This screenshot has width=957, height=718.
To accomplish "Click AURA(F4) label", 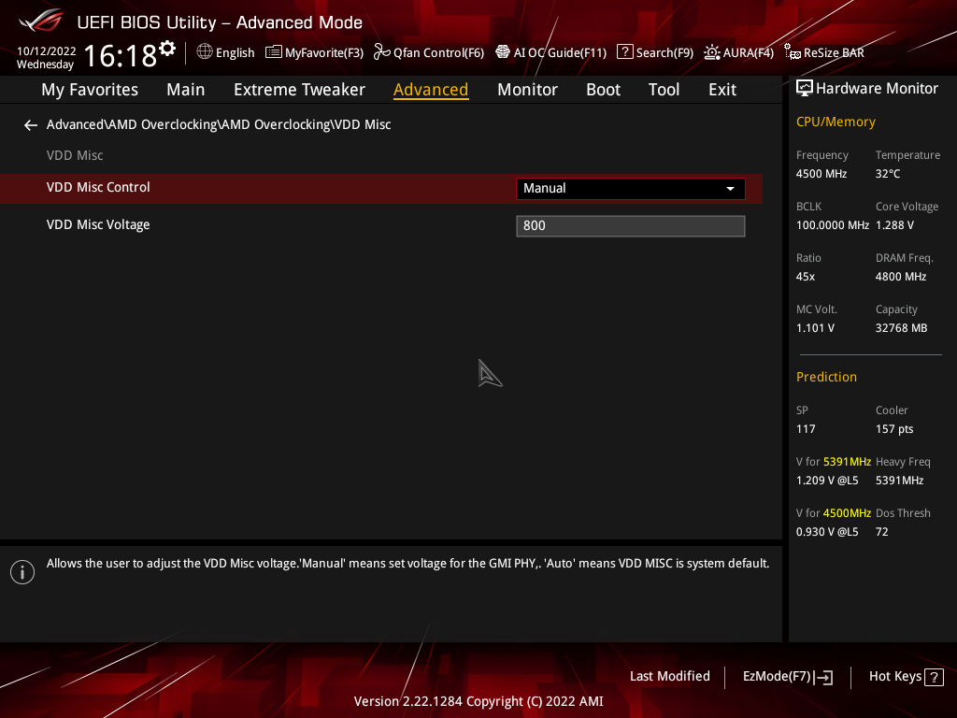I will (x=749, y=52).
